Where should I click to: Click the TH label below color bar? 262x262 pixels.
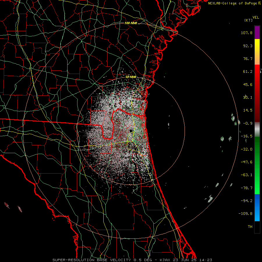point(250,227)
